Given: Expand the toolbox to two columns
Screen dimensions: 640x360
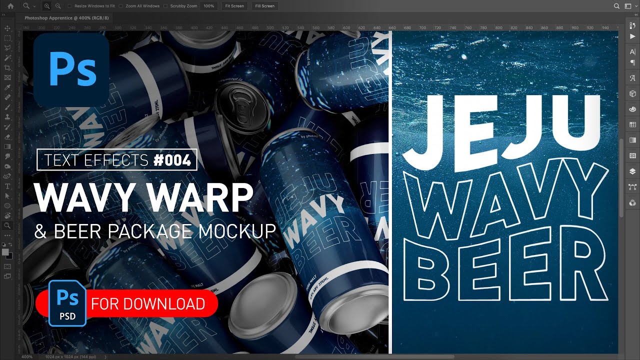Looking at the screenshot, I should 4,15.
